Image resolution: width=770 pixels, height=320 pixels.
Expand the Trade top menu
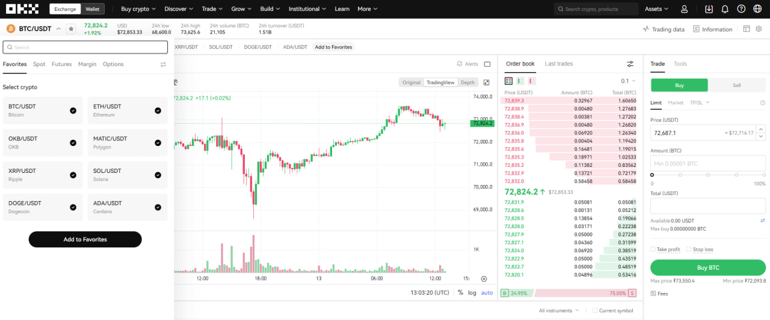(212, 9)
